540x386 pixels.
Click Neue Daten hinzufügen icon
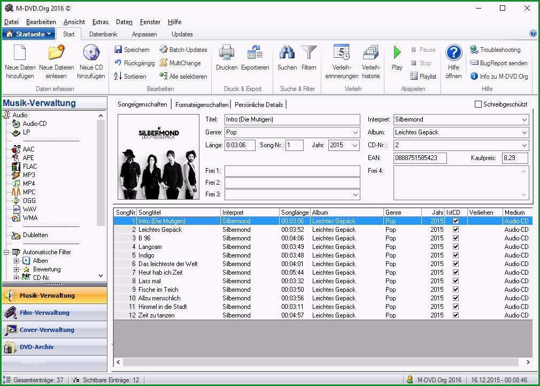[x=20, y=53]
